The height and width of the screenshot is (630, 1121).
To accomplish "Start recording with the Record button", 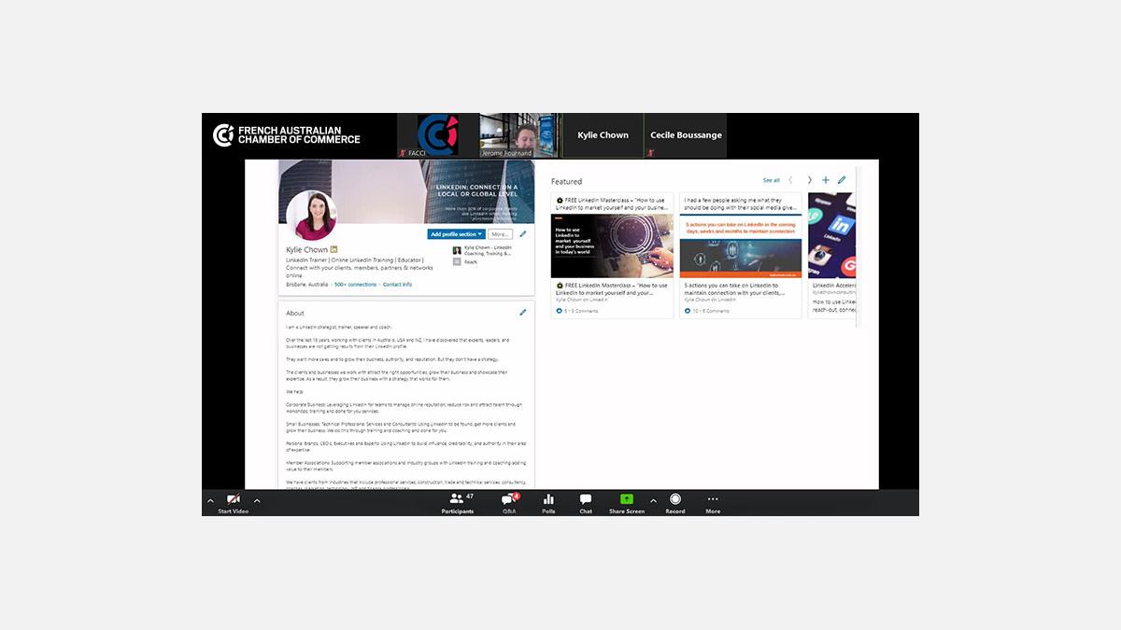I will [674, 499].
